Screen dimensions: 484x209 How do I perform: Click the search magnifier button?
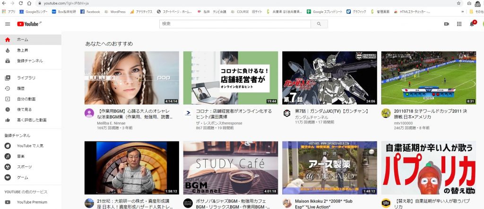(x=319, y=24)
